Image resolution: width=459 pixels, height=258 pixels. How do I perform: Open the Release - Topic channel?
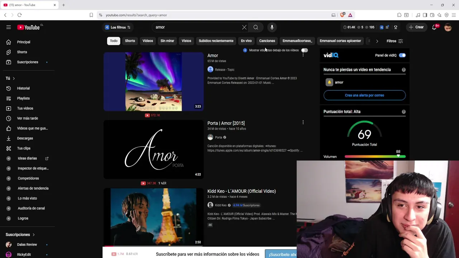coord(224,70)
